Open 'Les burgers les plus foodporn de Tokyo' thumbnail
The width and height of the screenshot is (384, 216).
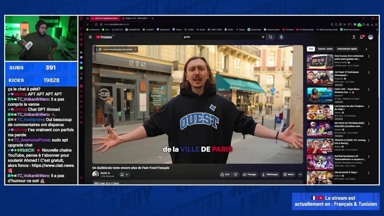click(320, 112)
